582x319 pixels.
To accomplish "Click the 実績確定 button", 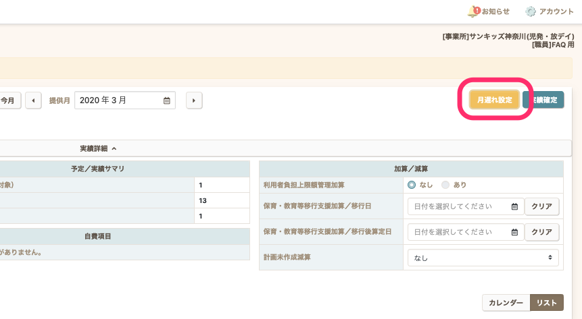I will (x=544, y=100).
